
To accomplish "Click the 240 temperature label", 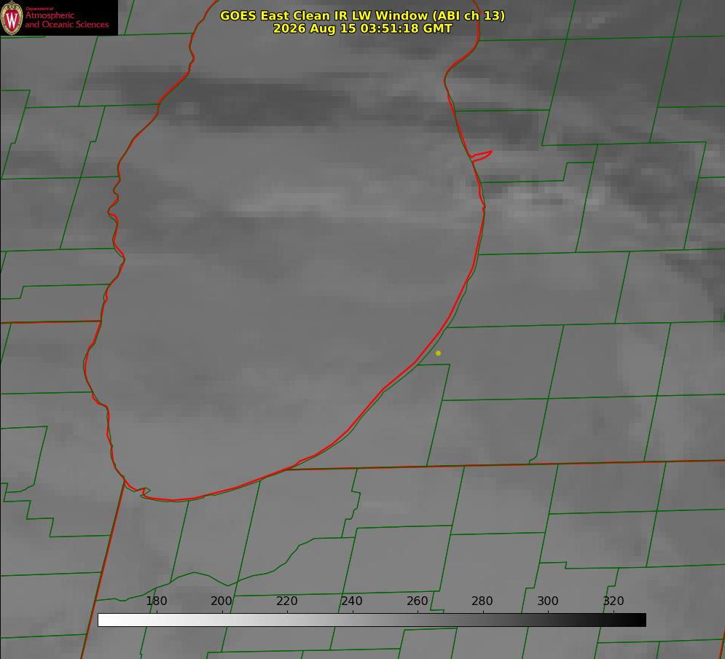I will click(352, 601).
